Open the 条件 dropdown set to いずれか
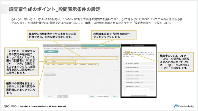Screen dimensions: 198x111 coord(60,62)
